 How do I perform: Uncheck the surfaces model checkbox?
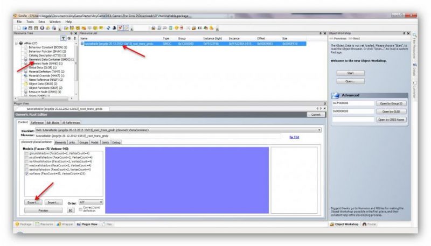click(x=27, y=174)
